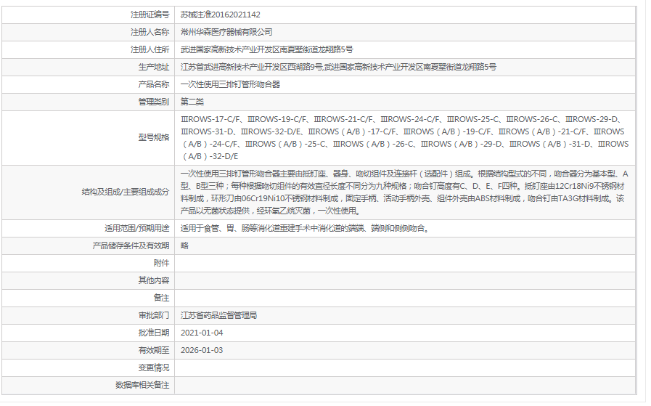Viewport: 651px width, 406px height.
Task: Select approving agency 江苏省药品监督管理局
Action: point(218,316)
